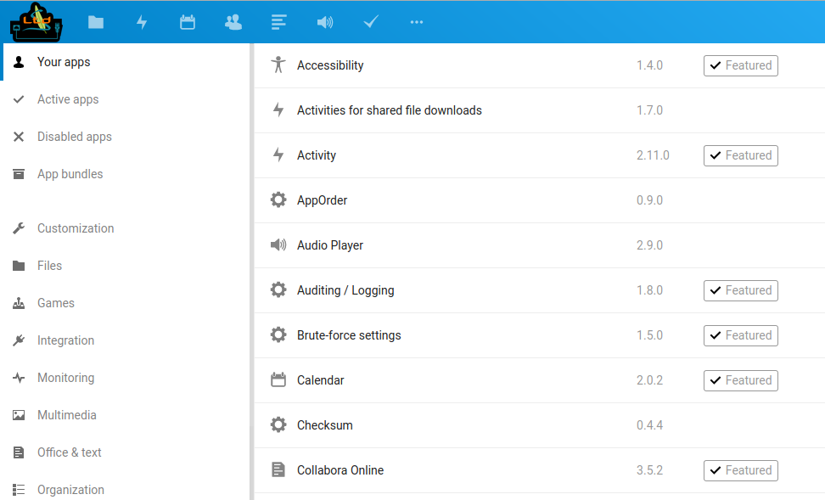825x500 pixels.
Task: Open the Tasks checkmark icon in top bar
Action: tap(371, 22)
